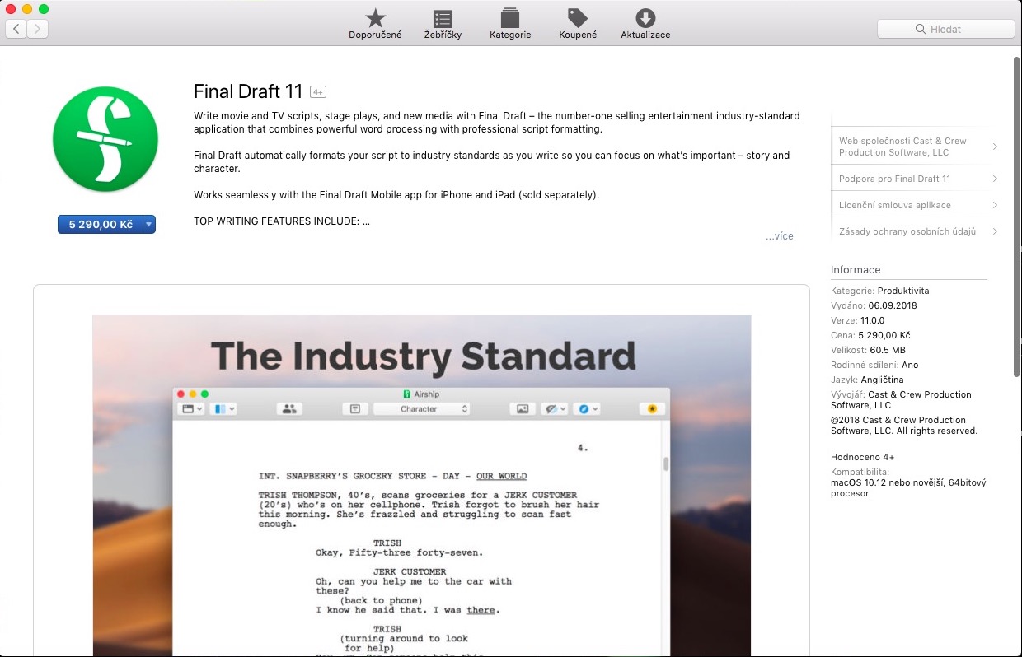Click the back navigation arrow

(15, 28)
